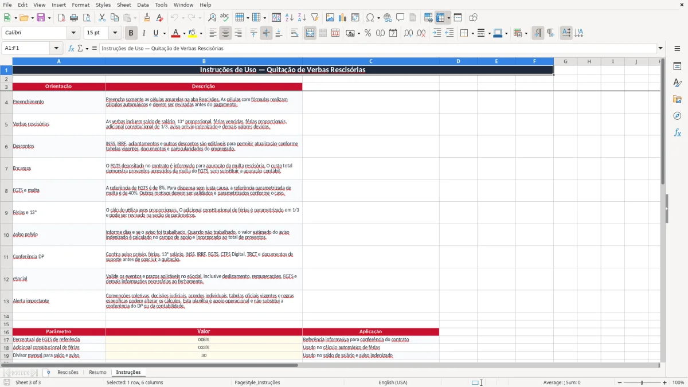Click row 8 header
The image size is (688, 387).
[6, 190]
